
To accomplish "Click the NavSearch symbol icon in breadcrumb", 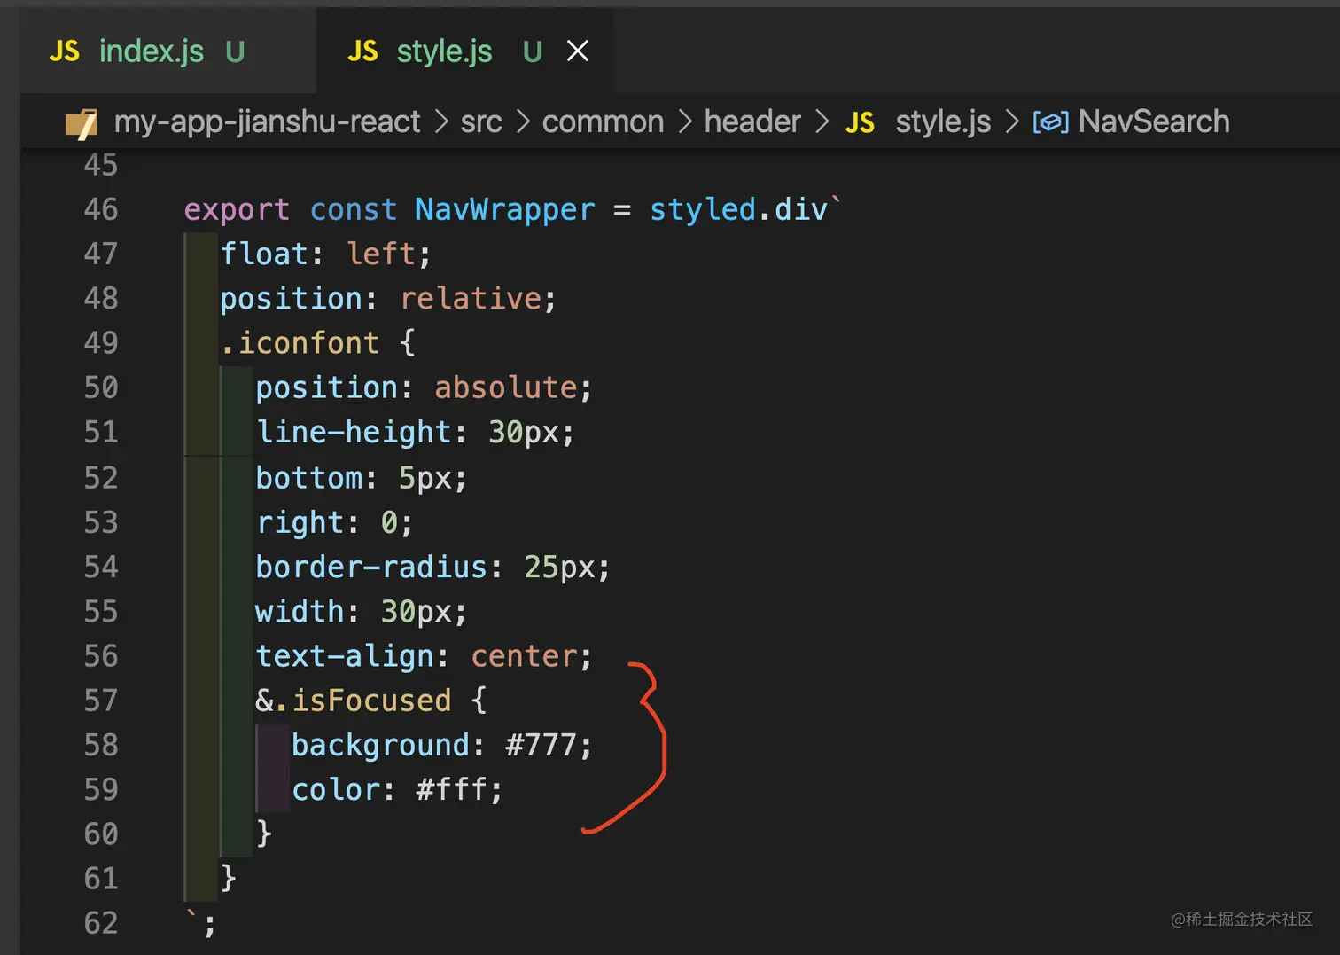I will click(1050, 122).
